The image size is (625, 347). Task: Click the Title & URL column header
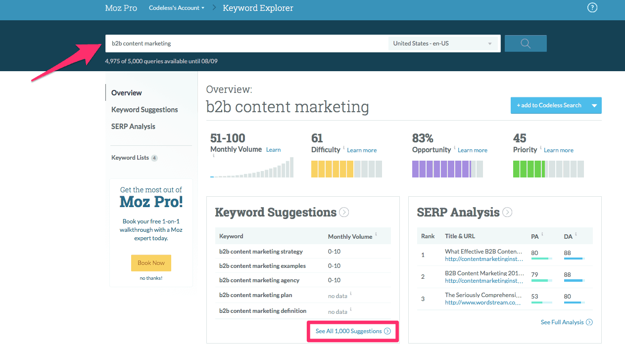[x=460, y=236]
